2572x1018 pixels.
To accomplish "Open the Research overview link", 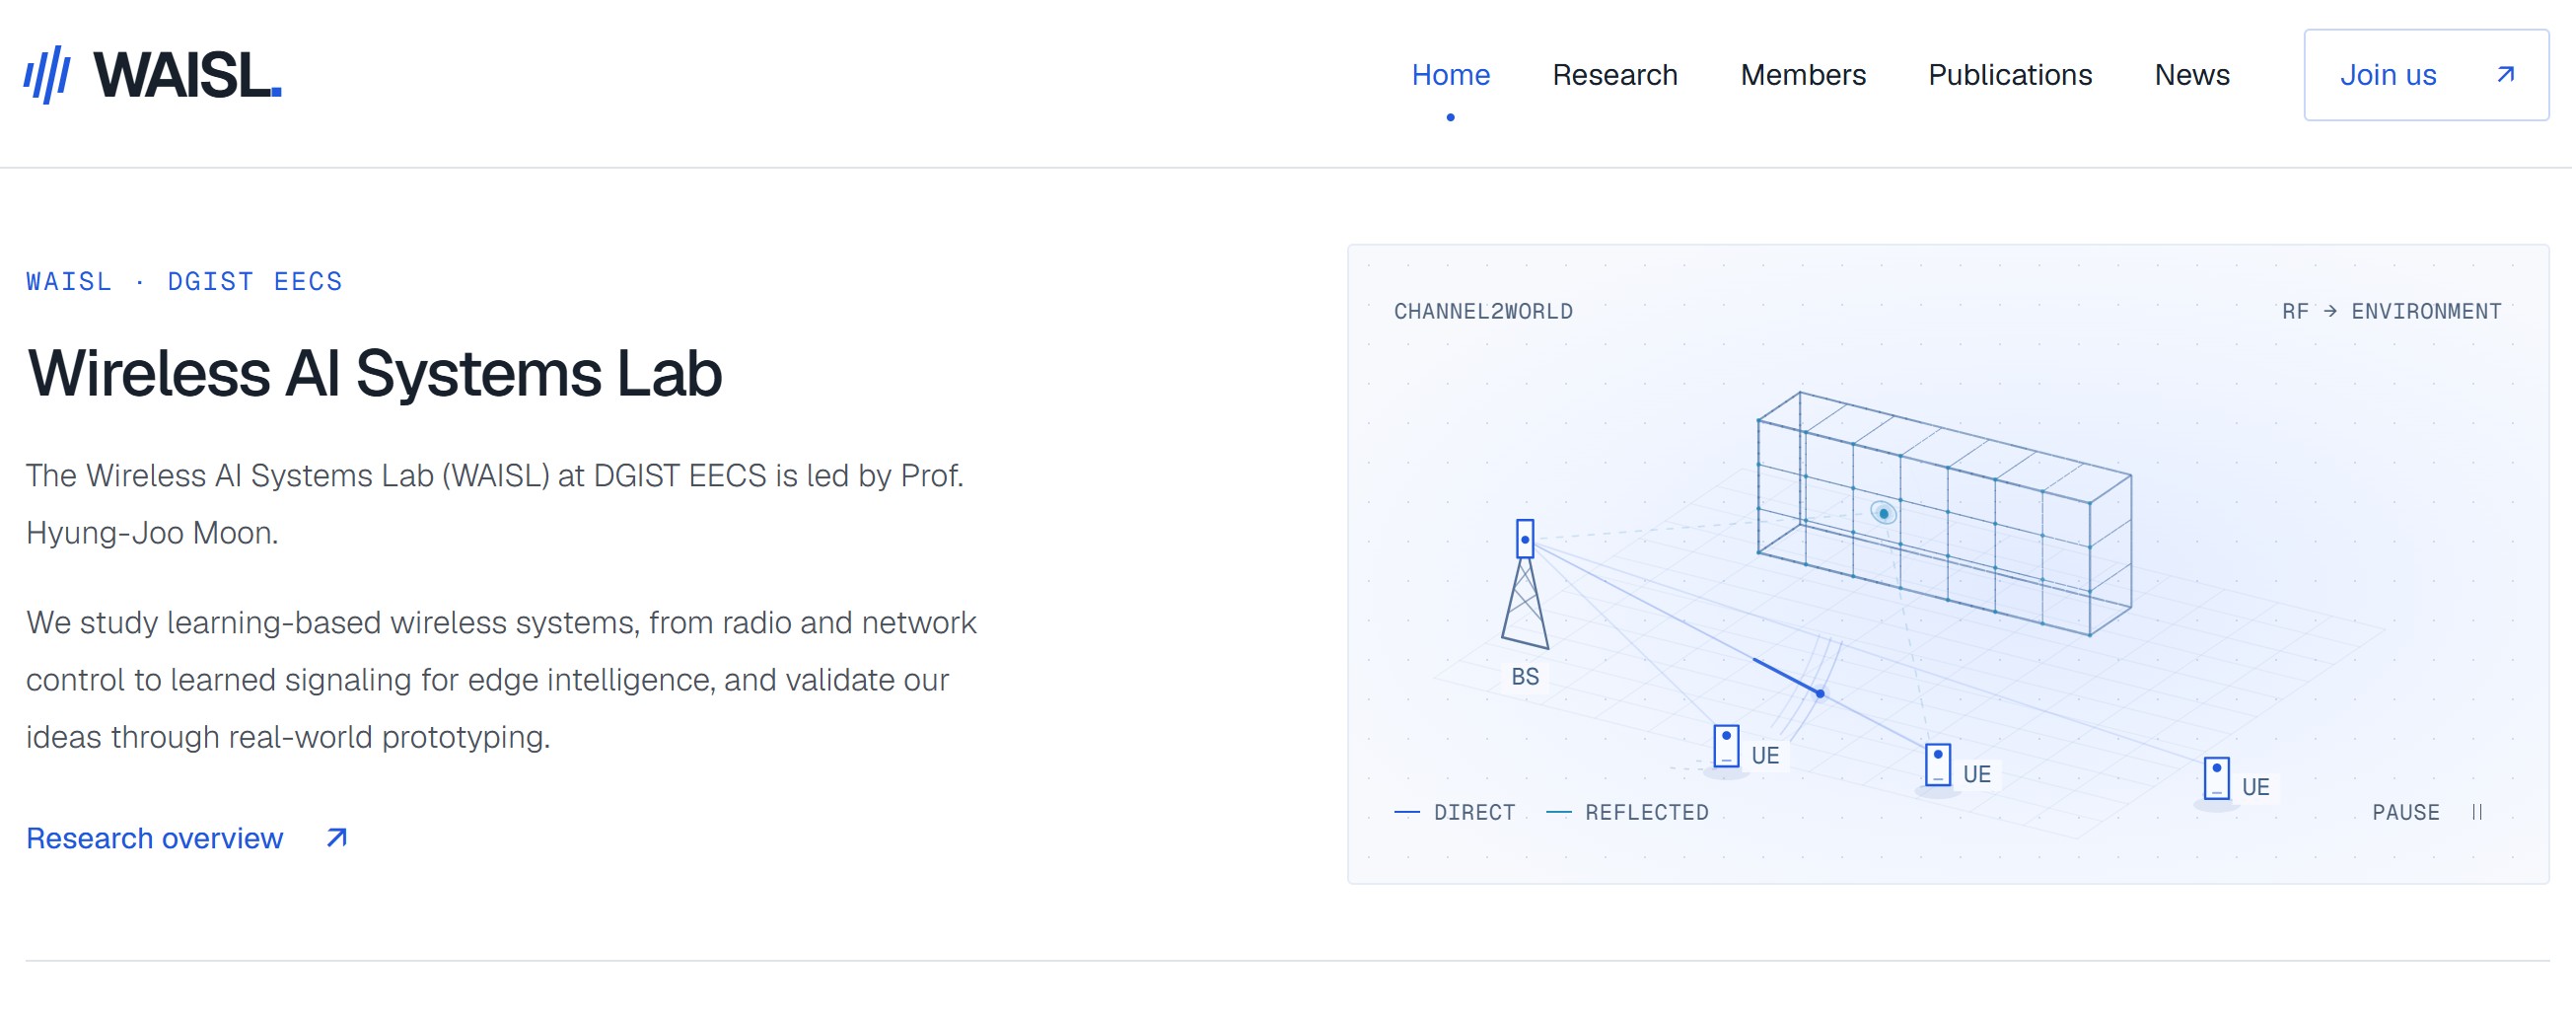I will [x=186, y=837].
